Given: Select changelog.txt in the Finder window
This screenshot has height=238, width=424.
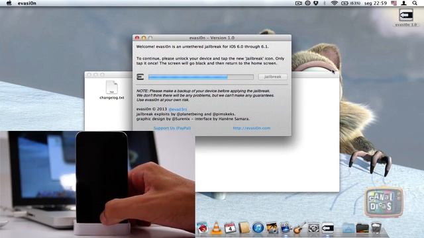Looking at the screenshot, I should [112, 87].
